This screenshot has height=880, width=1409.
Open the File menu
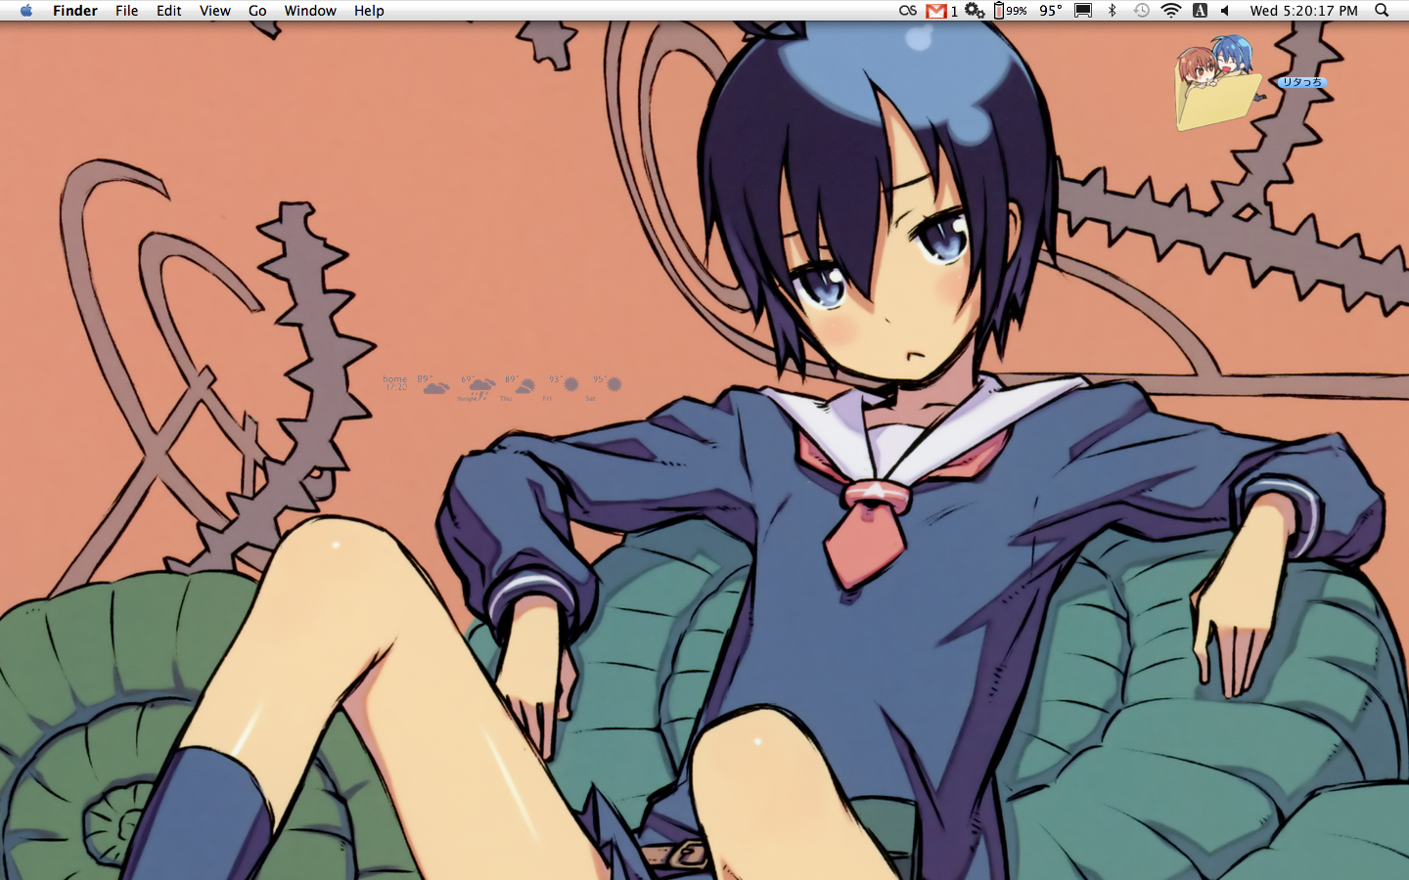pyautogui.click(x=127, y=11)
